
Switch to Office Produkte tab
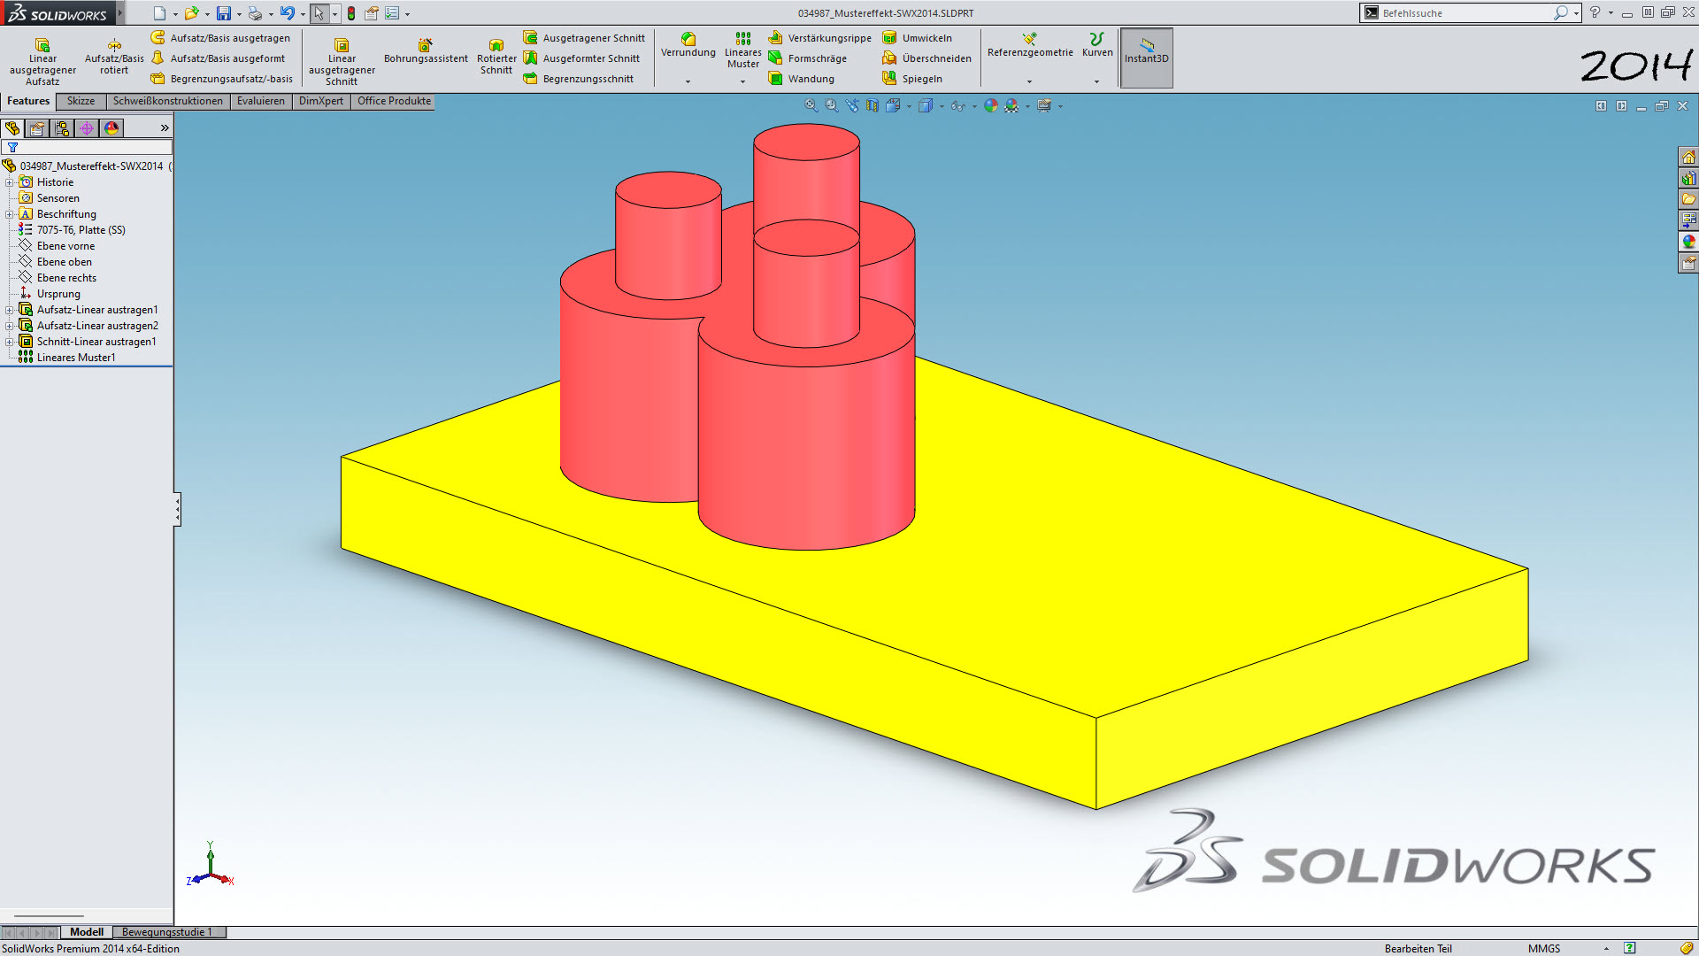pyautogui.click(x=394, y=101)
